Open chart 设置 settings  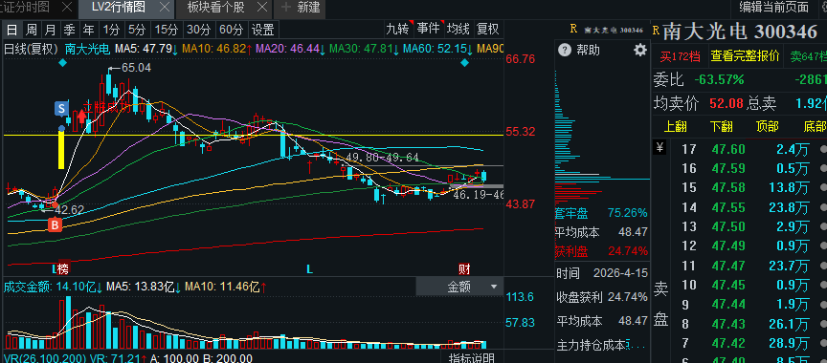(x=263, y=29)
